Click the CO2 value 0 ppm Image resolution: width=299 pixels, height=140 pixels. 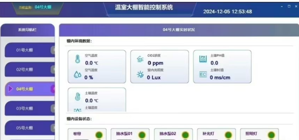tap(155, 63)
